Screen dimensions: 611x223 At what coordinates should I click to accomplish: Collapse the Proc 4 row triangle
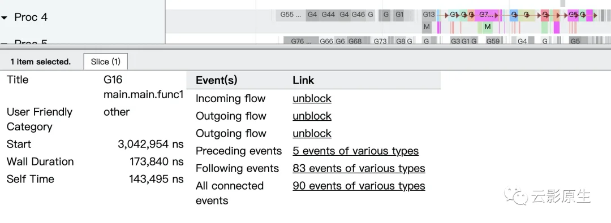click(5, 18)
